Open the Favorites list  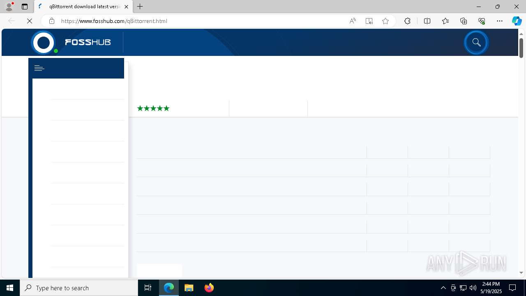(445, 21)
